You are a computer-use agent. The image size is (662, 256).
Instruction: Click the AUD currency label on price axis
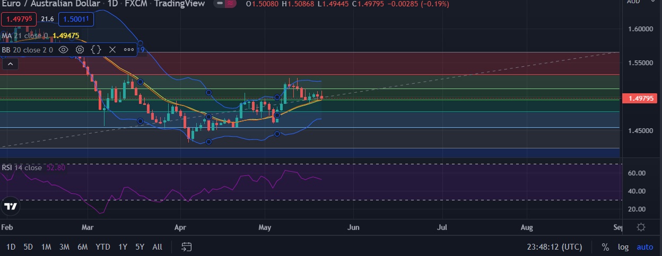coord(633,2)
